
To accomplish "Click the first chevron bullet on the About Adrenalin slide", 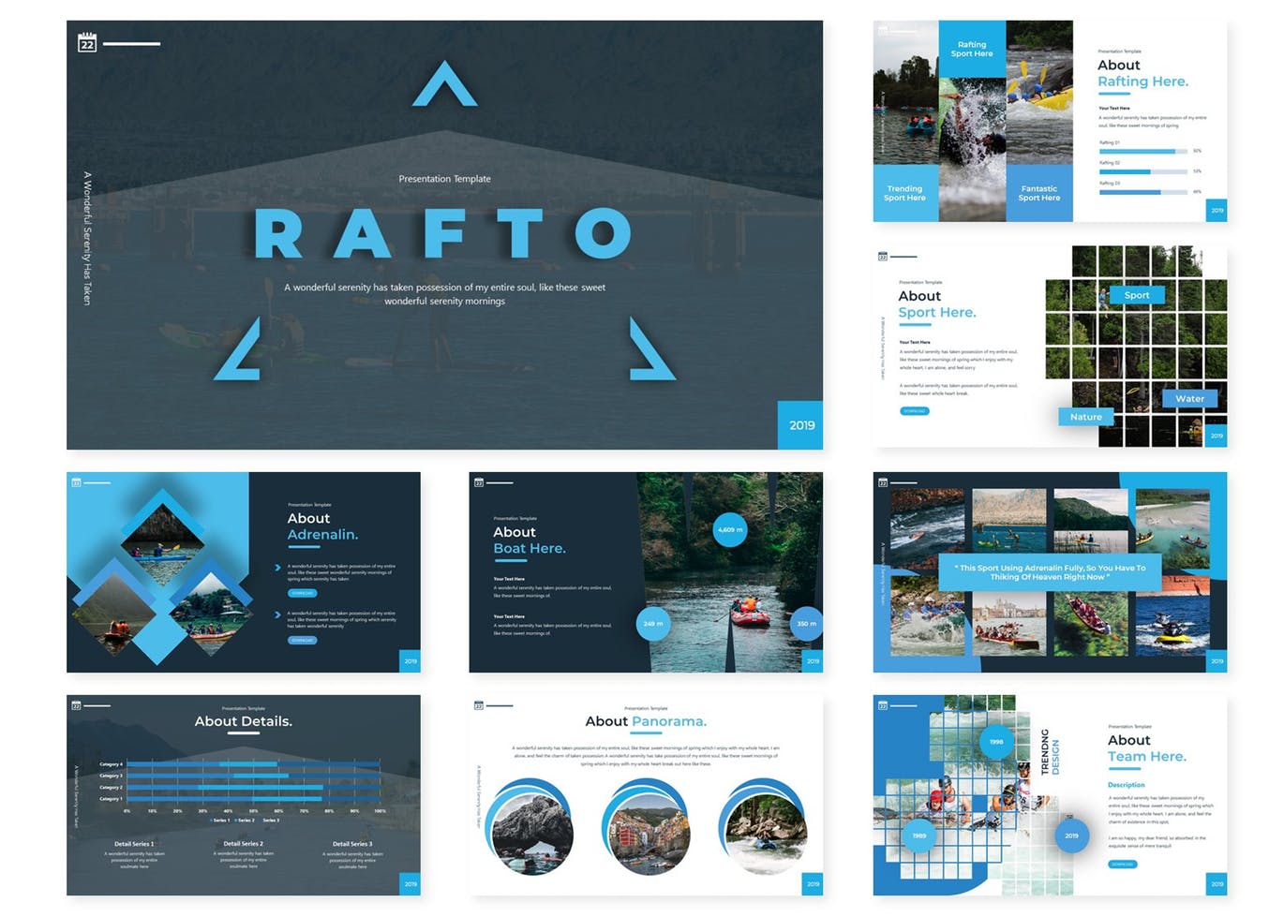I will [x=278, y=568].
